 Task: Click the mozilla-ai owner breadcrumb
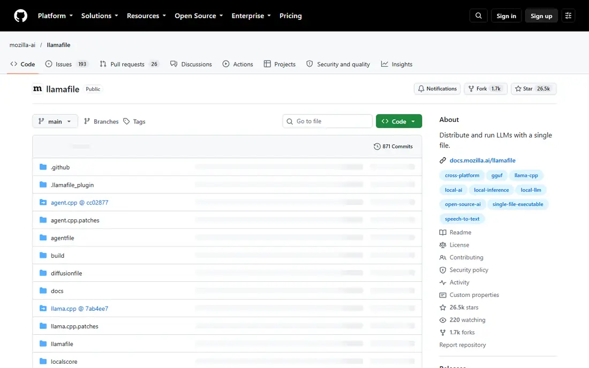pyautogui.click(x=22, y=45)
